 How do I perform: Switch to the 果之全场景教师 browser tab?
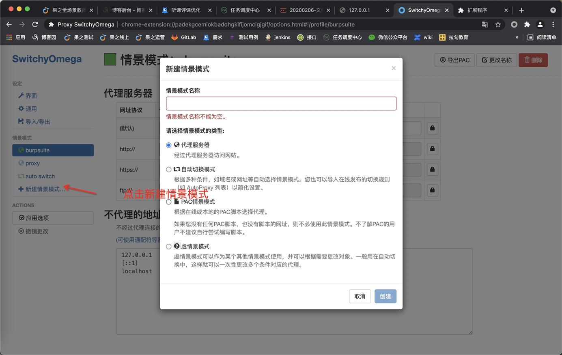click(x=68, y=10)
